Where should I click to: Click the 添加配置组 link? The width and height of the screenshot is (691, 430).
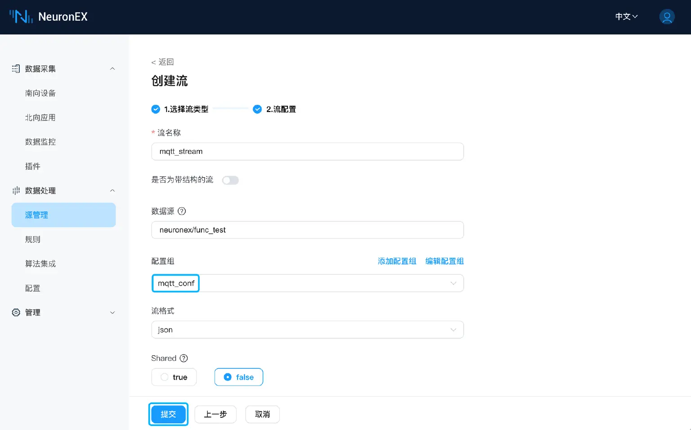396,261
